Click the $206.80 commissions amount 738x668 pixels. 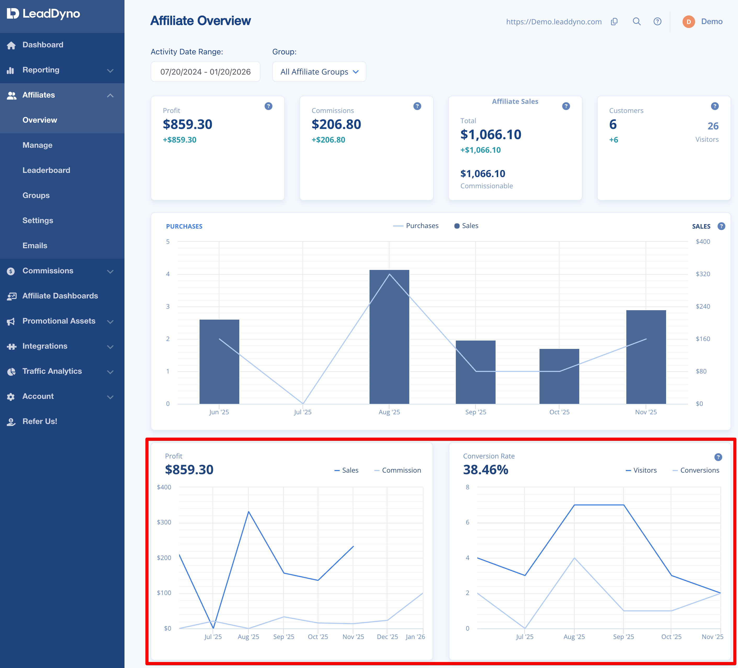[336, 124]
